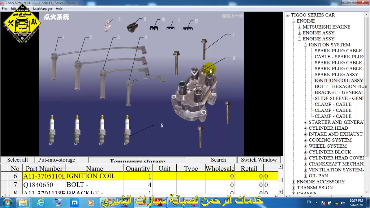The height and width of the screenshot is (208, 370).
Task: Expand the collapsed ENGINE ASSY node
Action: coord(299,33)
